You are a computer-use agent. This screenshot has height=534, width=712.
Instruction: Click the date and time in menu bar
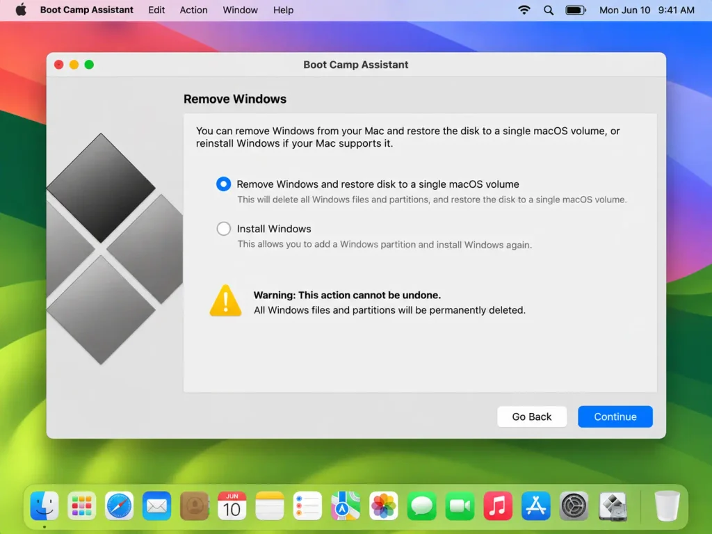point(647,10)
